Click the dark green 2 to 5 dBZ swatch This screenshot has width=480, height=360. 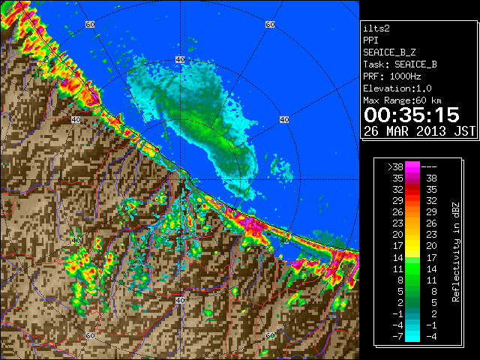pos(412,302)
